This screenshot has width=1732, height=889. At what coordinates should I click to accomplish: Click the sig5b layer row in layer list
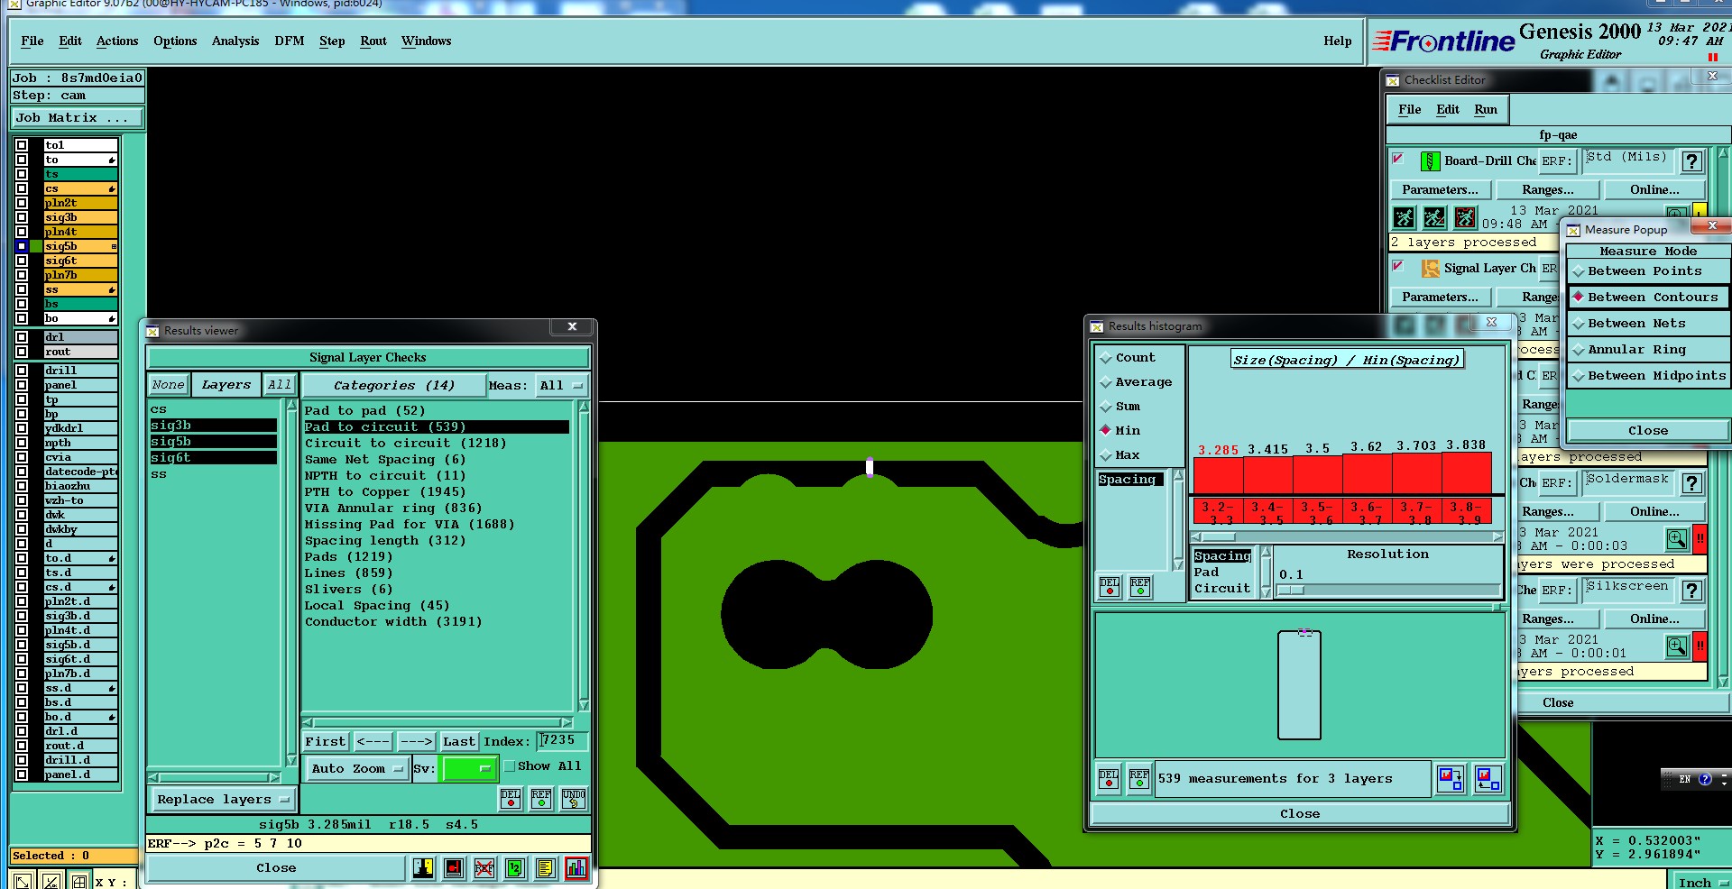click(x=80, y=246)
